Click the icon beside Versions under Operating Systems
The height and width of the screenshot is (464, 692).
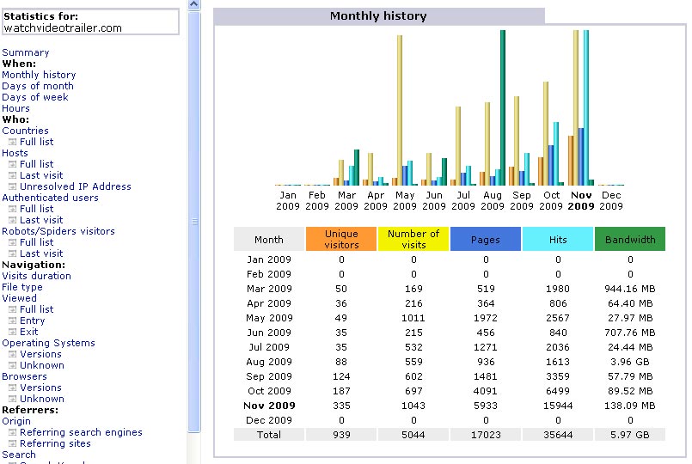pyautogui.click(x=13, y=355)
